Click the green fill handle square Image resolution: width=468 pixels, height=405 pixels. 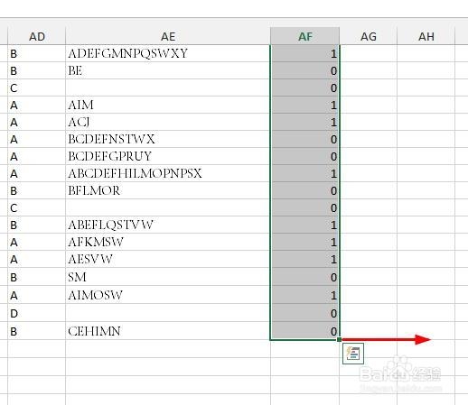coord(339,340)
